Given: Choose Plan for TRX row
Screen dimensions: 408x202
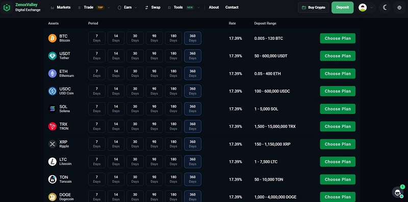Looking at the screenshot, I should pyautogui.click(x=338, y=127).
